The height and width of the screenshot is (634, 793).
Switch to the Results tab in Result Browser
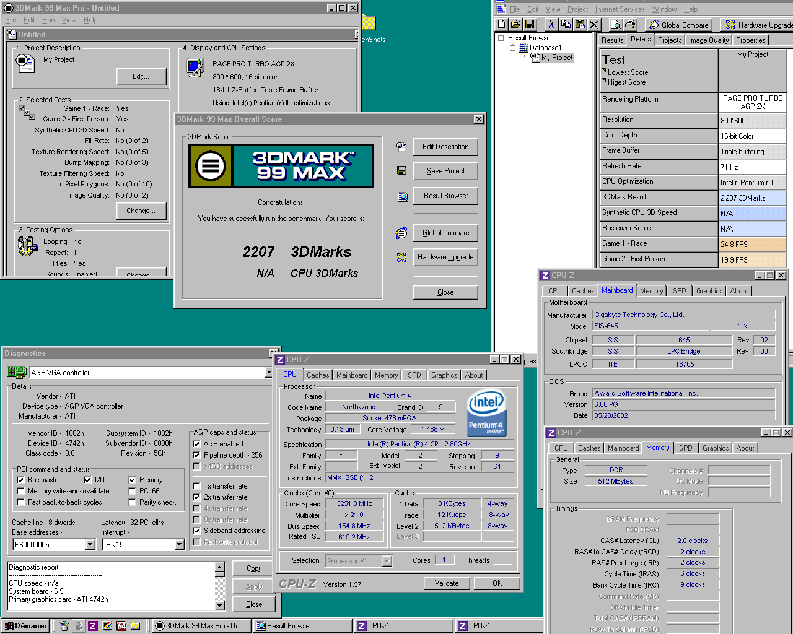pyautogui.click(x=613, y=40)
